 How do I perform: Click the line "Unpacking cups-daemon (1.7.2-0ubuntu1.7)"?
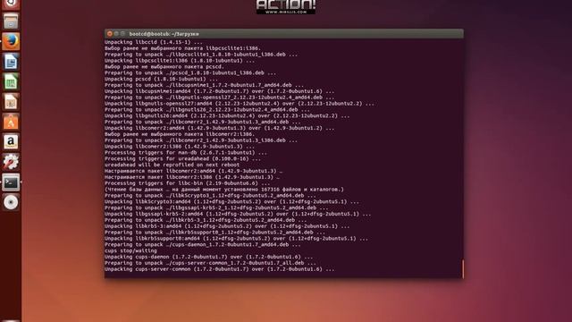click(208, 257)
